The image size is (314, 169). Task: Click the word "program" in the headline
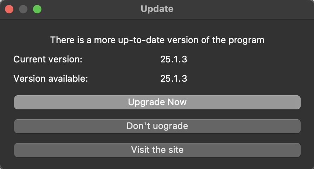pyautogui.click(x=246, y=40)
